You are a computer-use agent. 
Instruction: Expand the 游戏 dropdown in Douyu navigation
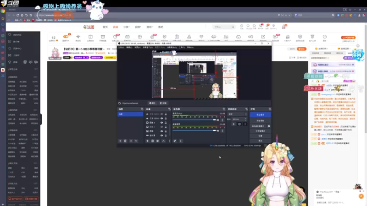click(x=150, y=27)
